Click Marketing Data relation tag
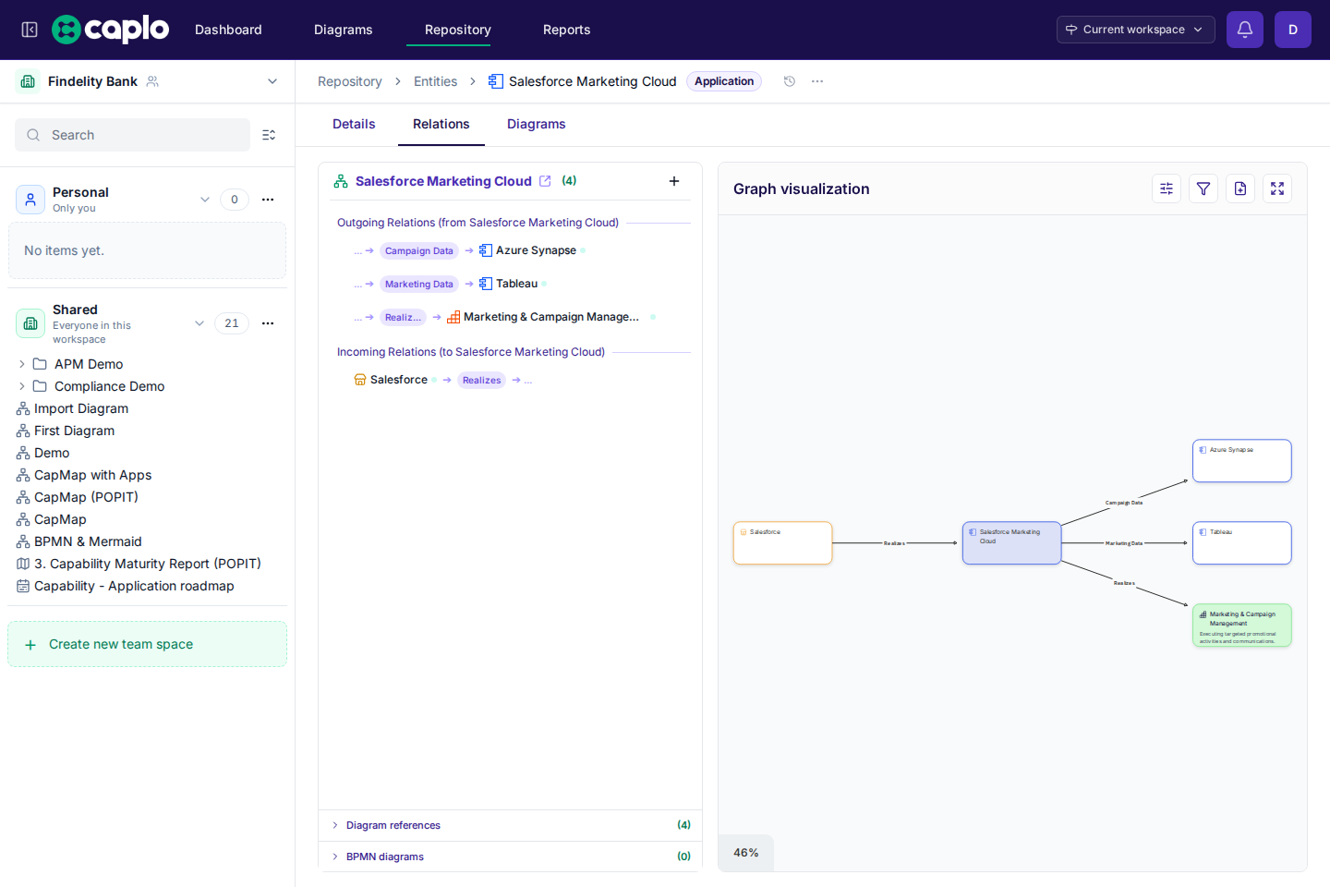 click(419, 284)
